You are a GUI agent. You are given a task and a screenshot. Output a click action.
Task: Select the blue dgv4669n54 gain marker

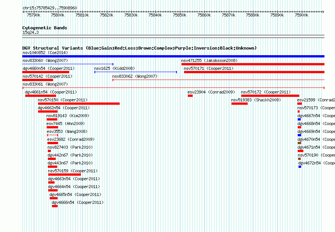(299, 135)
